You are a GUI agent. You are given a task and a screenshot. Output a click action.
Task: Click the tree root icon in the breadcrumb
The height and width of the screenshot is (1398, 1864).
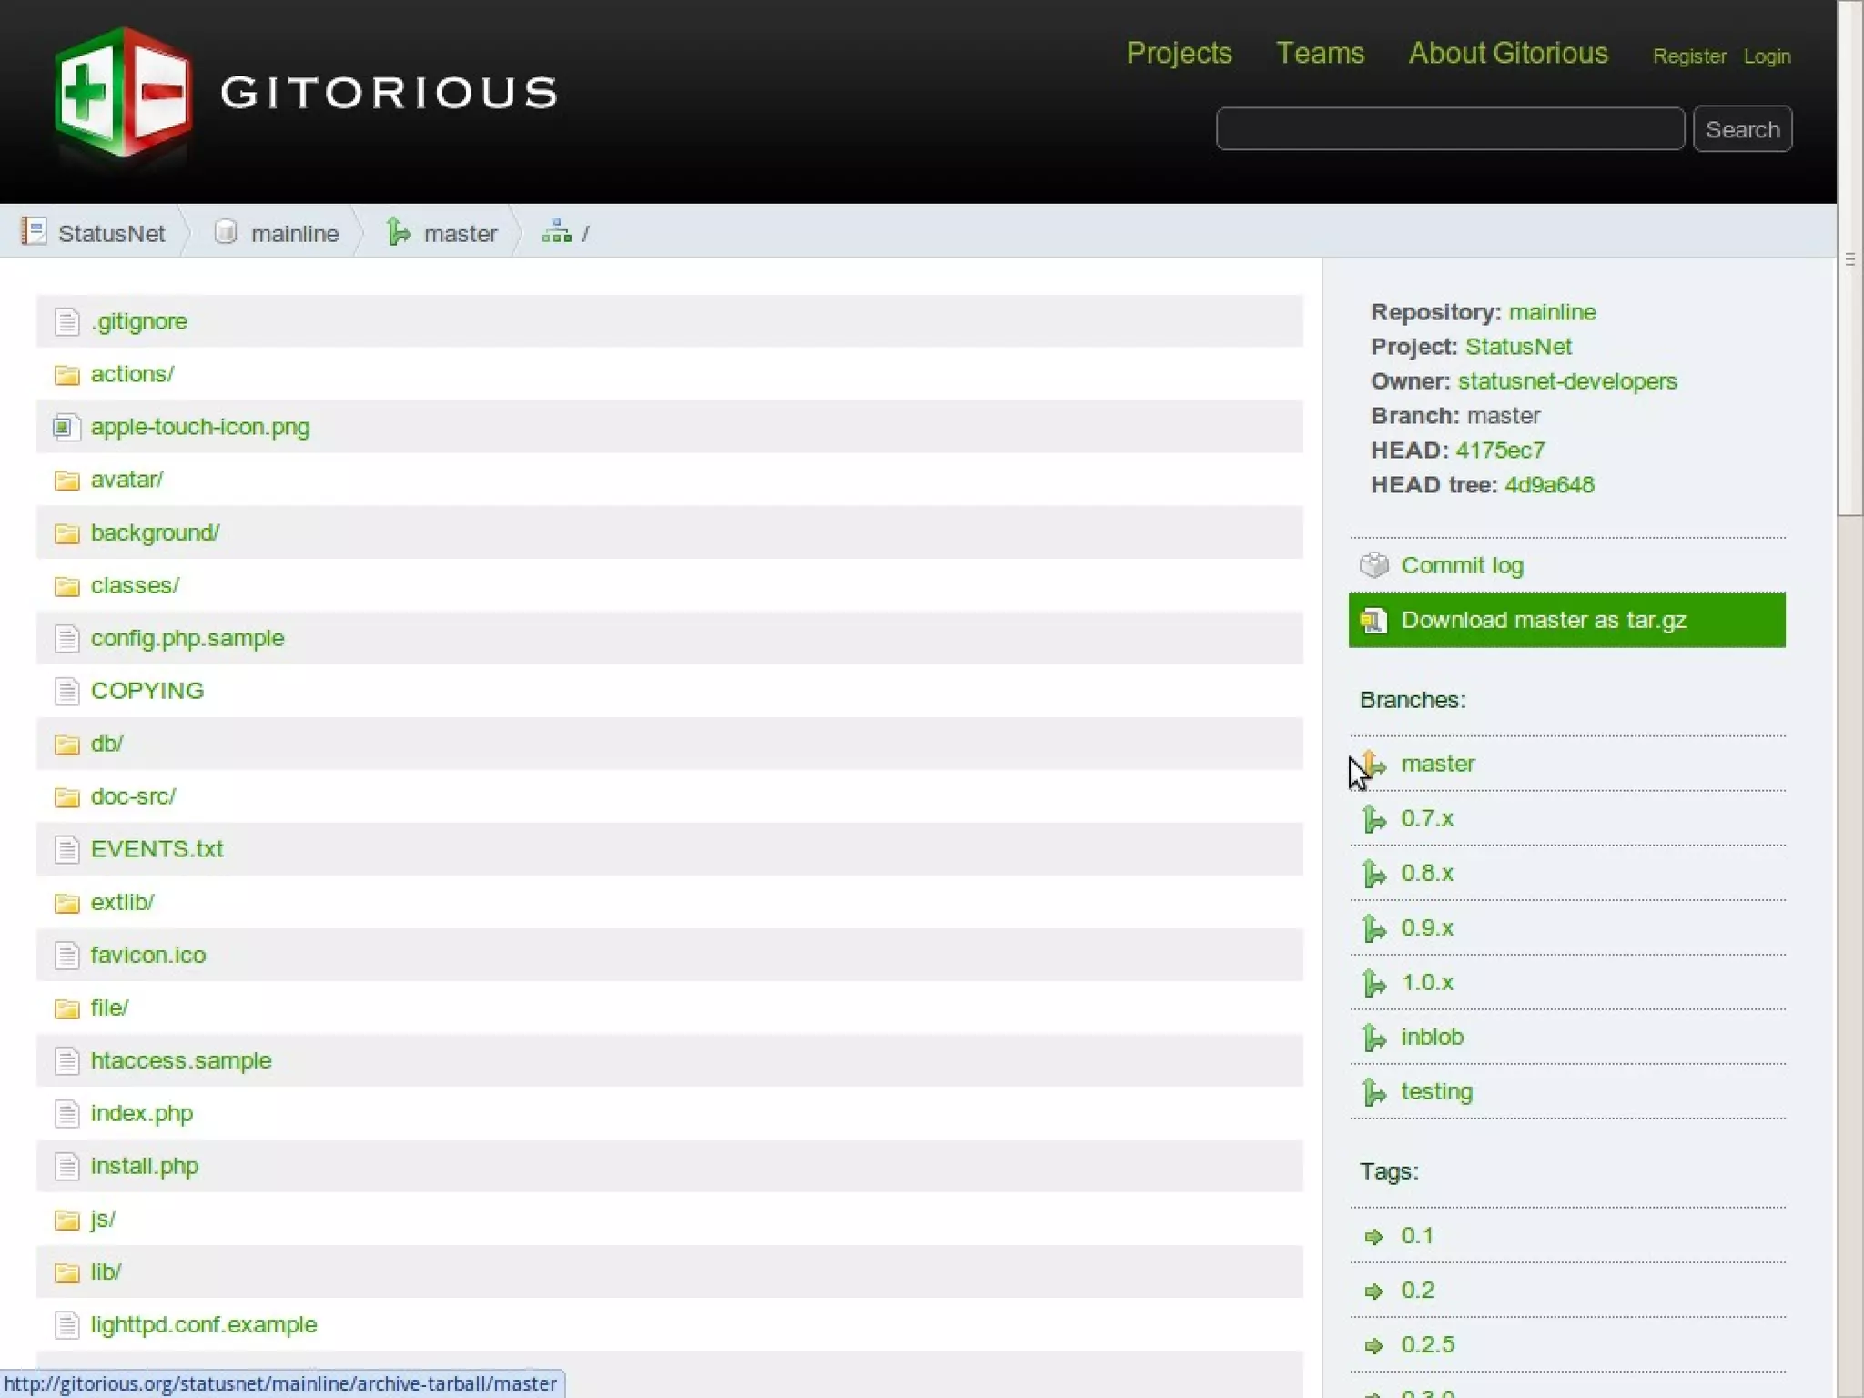tap(556, 233)
